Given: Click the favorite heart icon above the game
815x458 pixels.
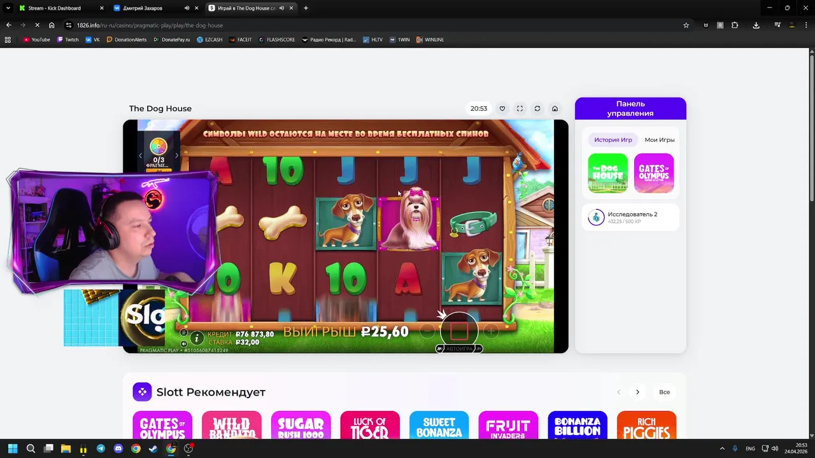Looking at the screenshot, I should click(x=502, y=109).
